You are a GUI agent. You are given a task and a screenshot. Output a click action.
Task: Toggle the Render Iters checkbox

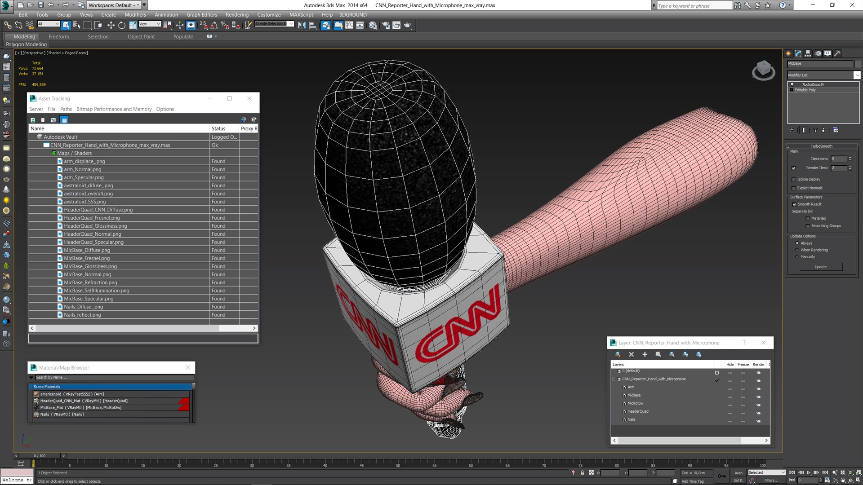coord(794,168)
